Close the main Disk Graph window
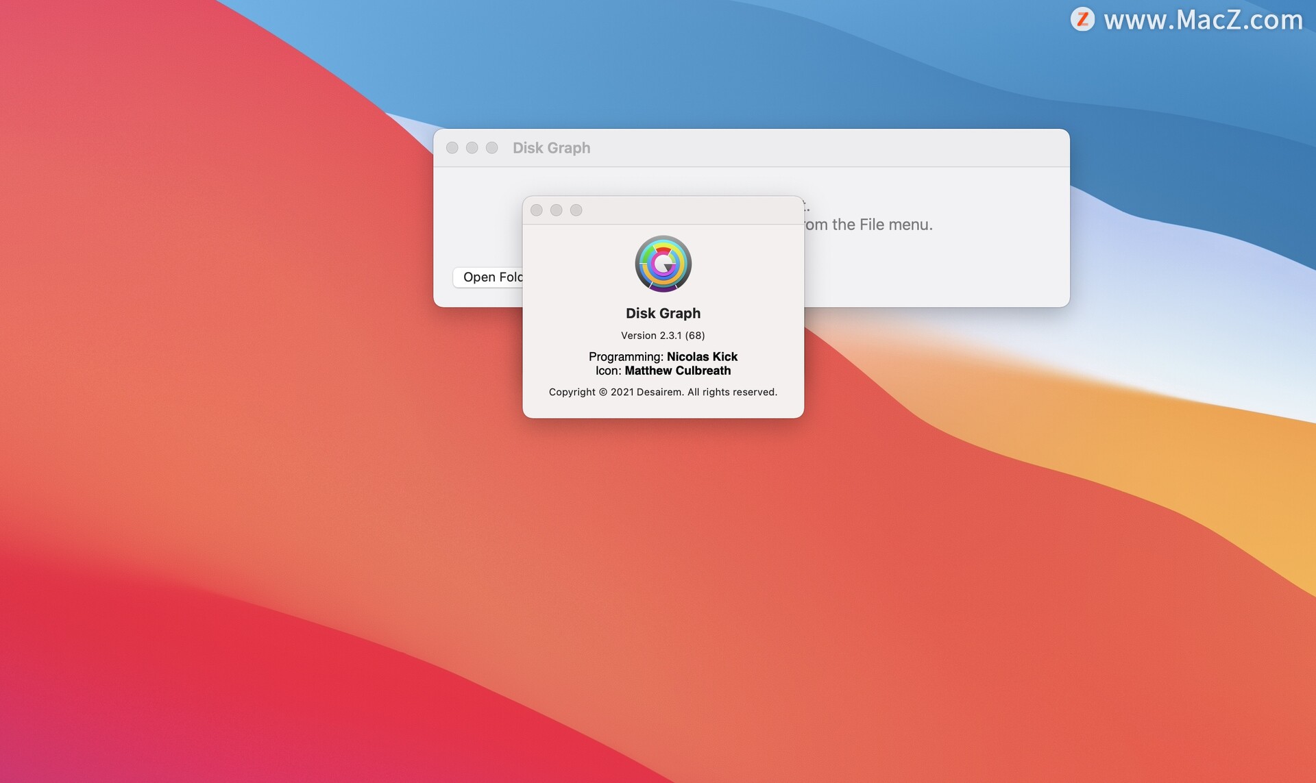Image resolution: width=1316 pixels, height=783 pixels. point(452,148)
